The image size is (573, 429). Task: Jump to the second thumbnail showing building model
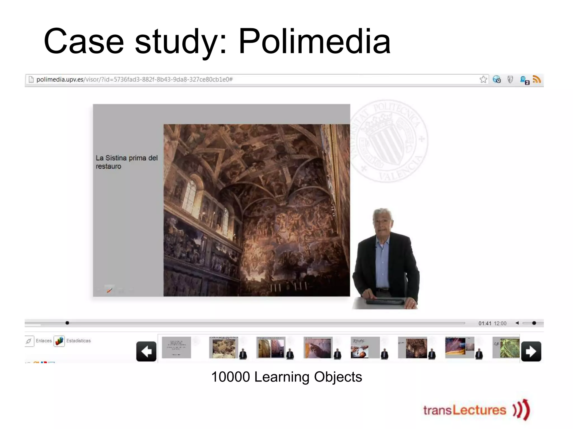click(x=224, y=347)
